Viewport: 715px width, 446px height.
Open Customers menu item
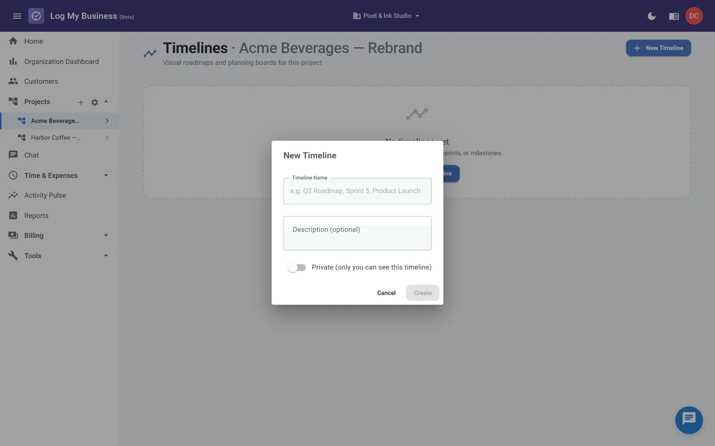point(59,81)
